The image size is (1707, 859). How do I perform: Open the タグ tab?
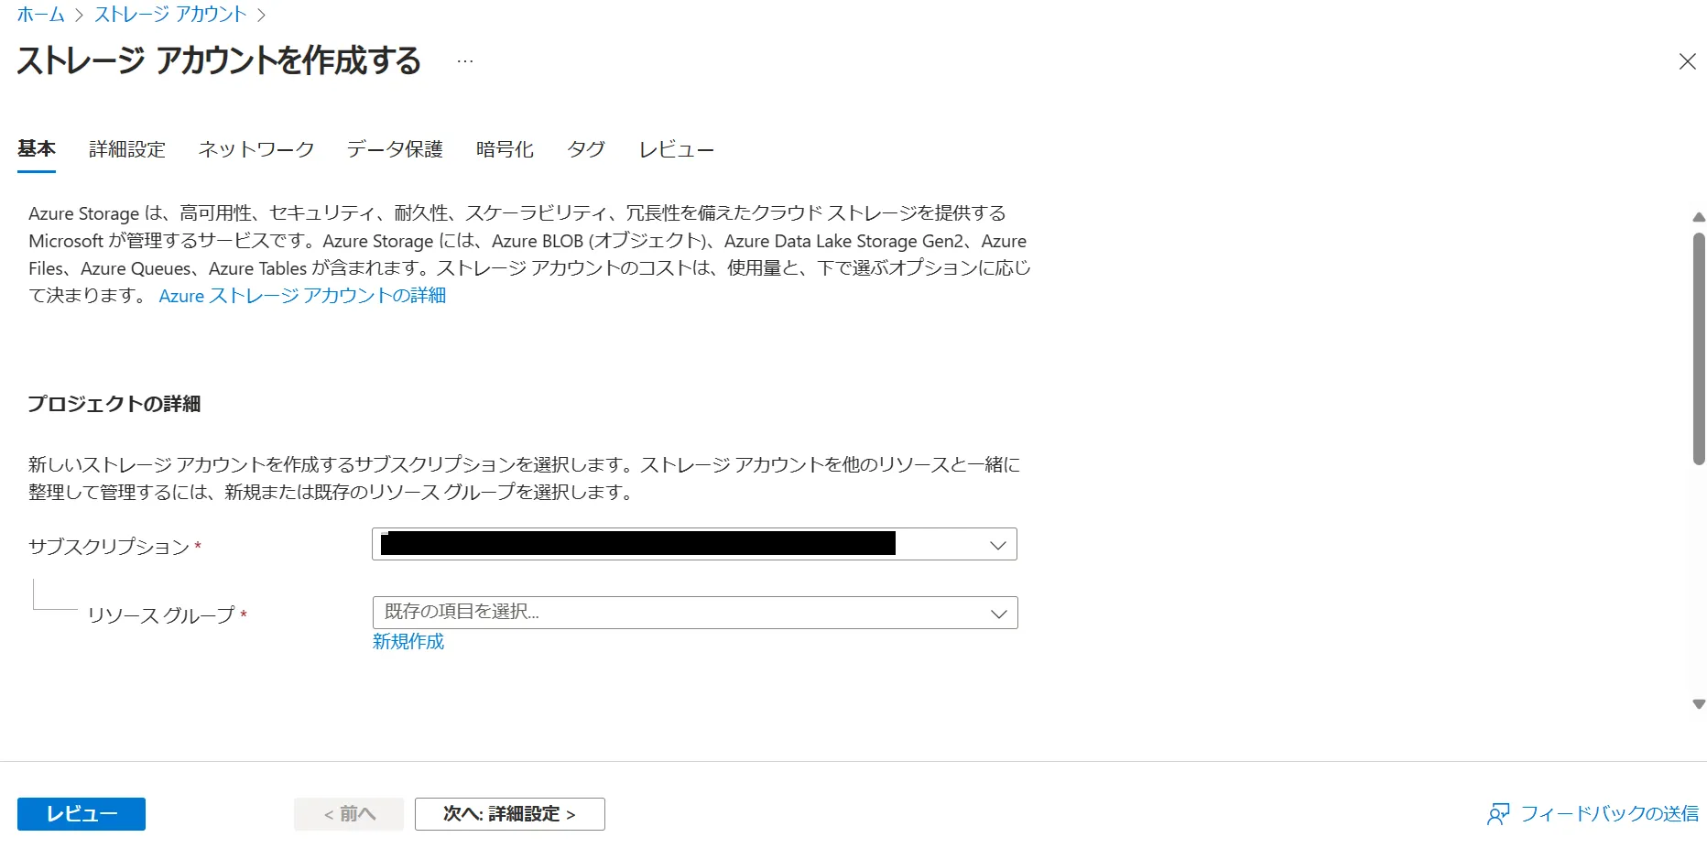pos(586,149)
